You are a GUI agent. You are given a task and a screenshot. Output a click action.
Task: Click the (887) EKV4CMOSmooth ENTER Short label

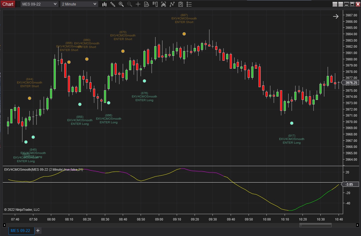[x=184, y=19]
